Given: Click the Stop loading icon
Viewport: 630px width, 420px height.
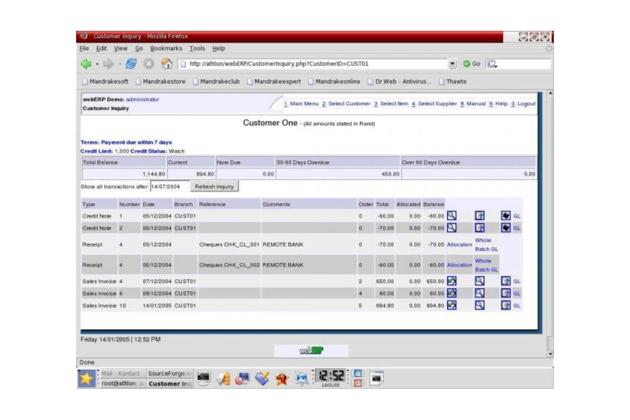Looking at the screenshot, I should pyautogui.click(x=149, y=64).
